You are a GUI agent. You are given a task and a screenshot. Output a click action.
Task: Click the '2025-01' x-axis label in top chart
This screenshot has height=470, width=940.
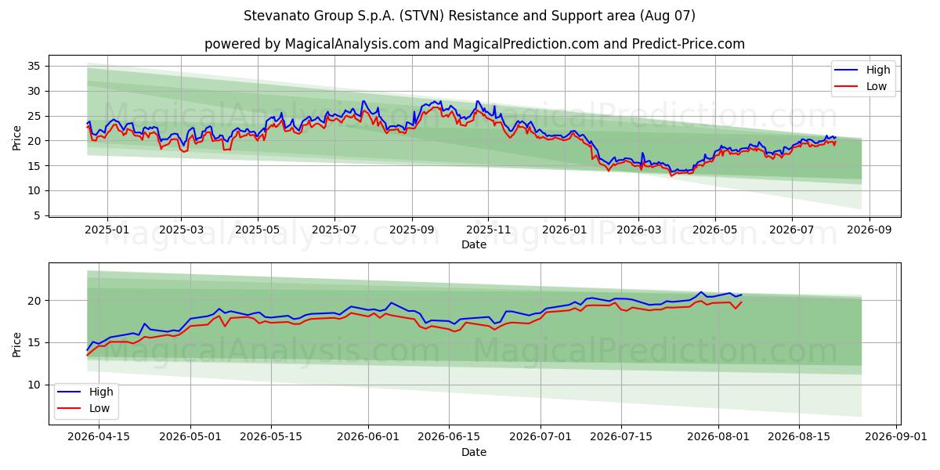pyautogui.click(x=106, y=229)
